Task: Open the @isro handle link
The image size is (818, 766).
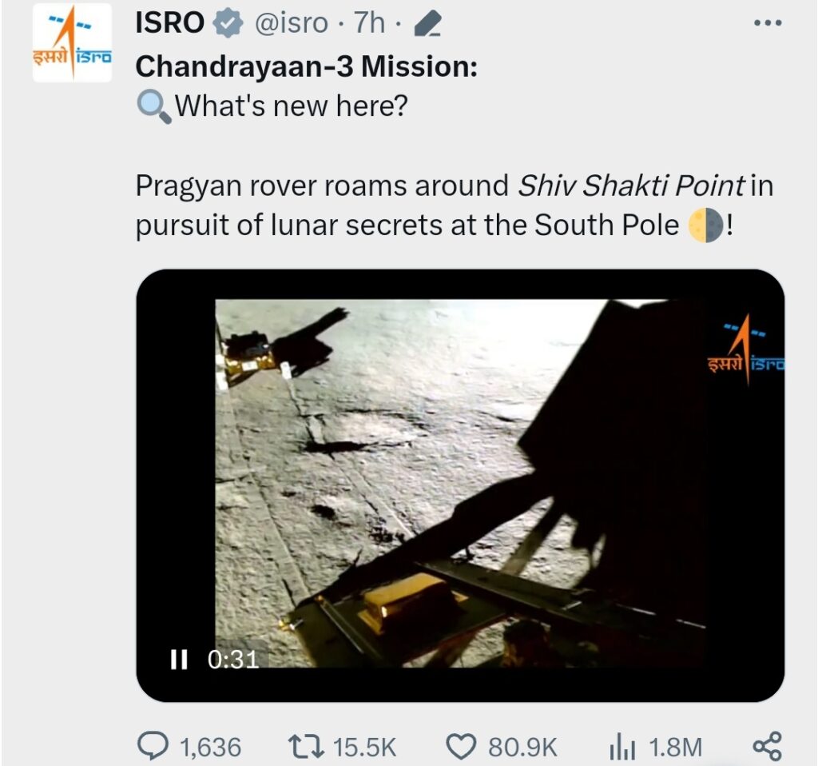Action: tap(291, 23)
